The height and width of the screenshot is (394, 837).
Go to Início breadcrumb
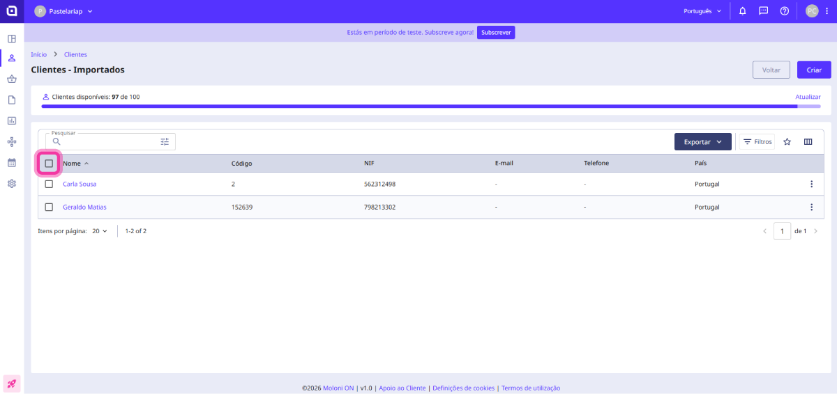tap(39, 54)
